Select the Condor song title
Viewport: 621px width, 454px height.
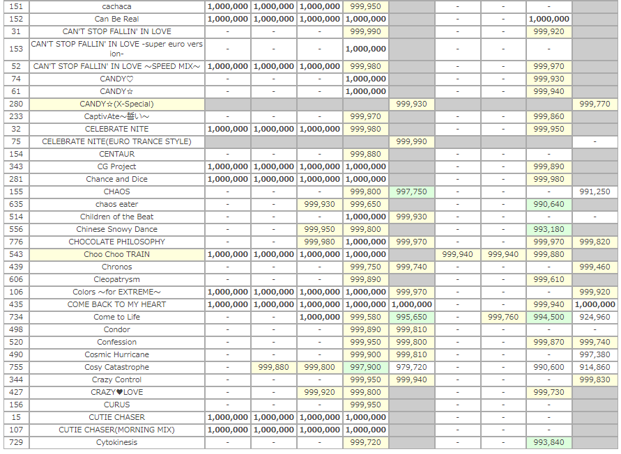point(117,330)
